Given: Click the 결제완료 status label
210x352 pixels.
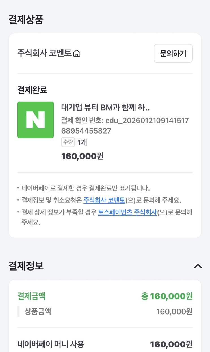Looking at the screenshot, I should (32, 90).
